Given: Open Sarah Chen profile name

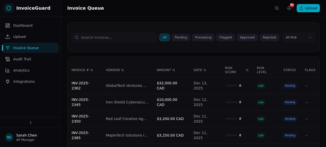Looking at the screenshot, I should [27, 135].
